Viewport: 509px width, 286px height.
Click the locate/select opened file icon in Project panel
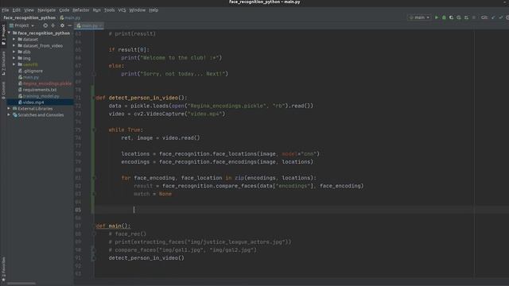tap(45, 25)
